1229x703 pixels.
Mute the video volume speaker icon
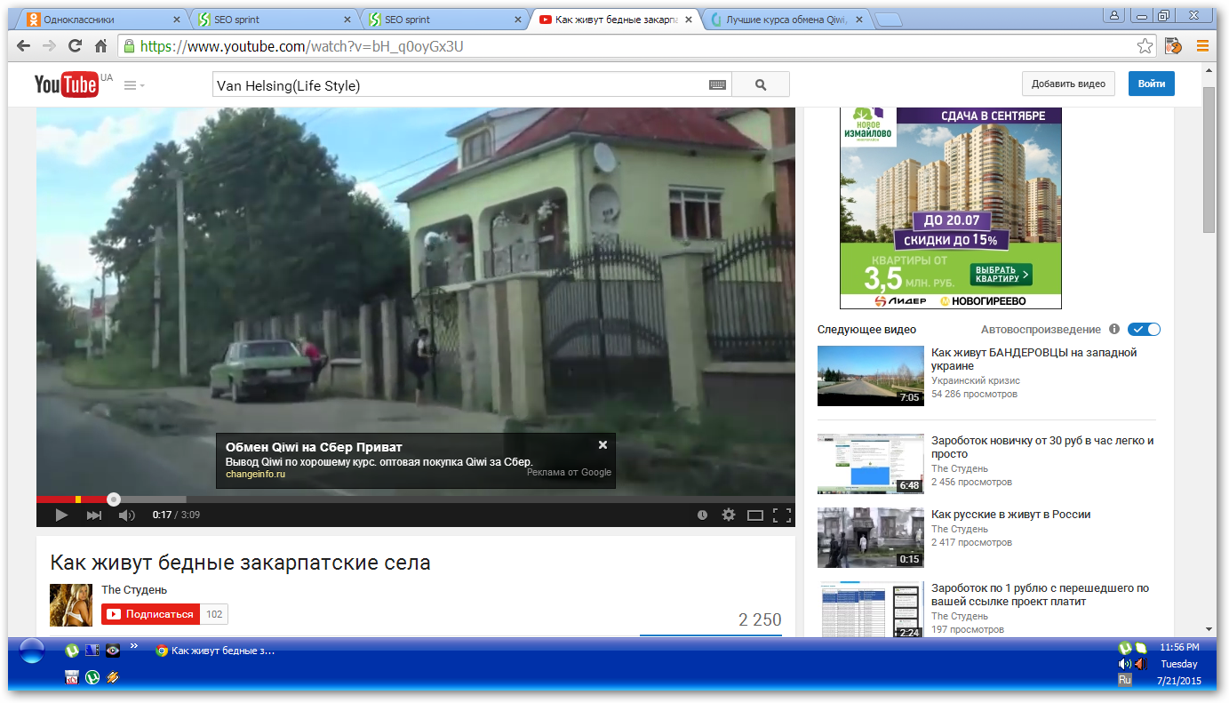pyautogui.click(x=127, y=515)
